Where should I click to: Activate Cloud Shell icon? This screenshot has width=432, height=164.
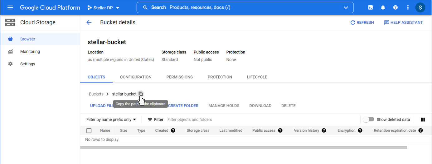(371, 7)
